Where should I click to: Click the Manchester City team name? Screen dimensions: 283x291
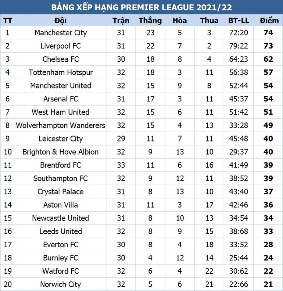[61, 33]
